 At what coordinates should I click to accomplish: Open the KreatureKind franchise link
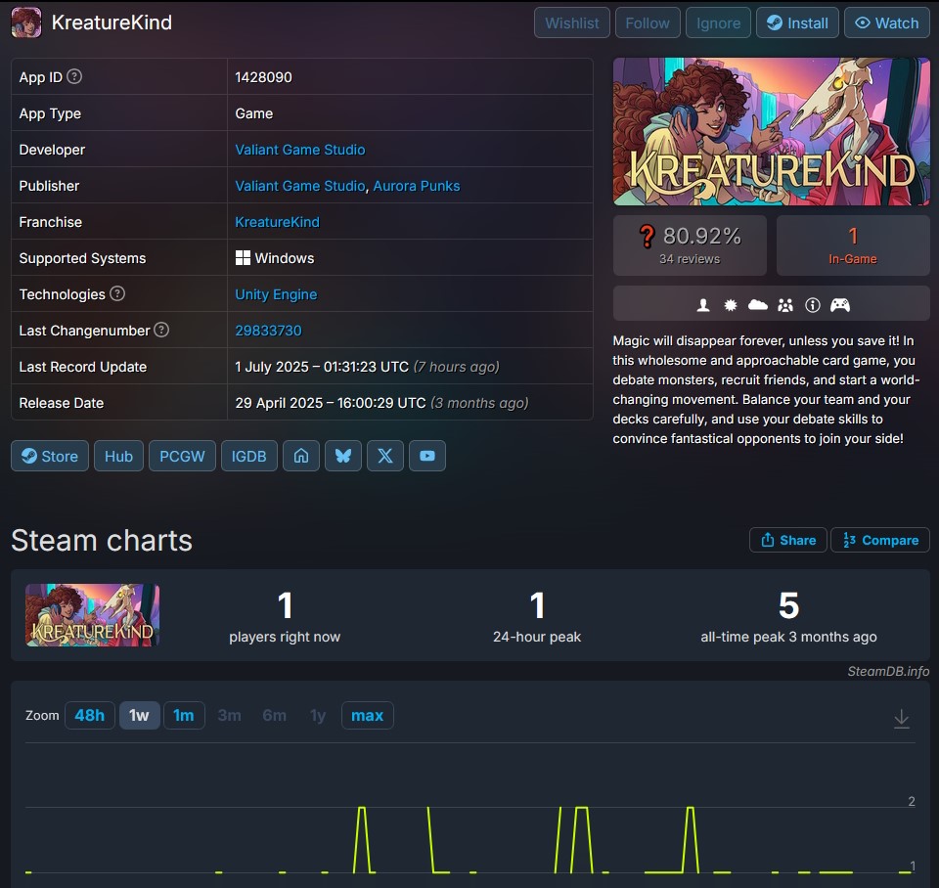(277, 222)
